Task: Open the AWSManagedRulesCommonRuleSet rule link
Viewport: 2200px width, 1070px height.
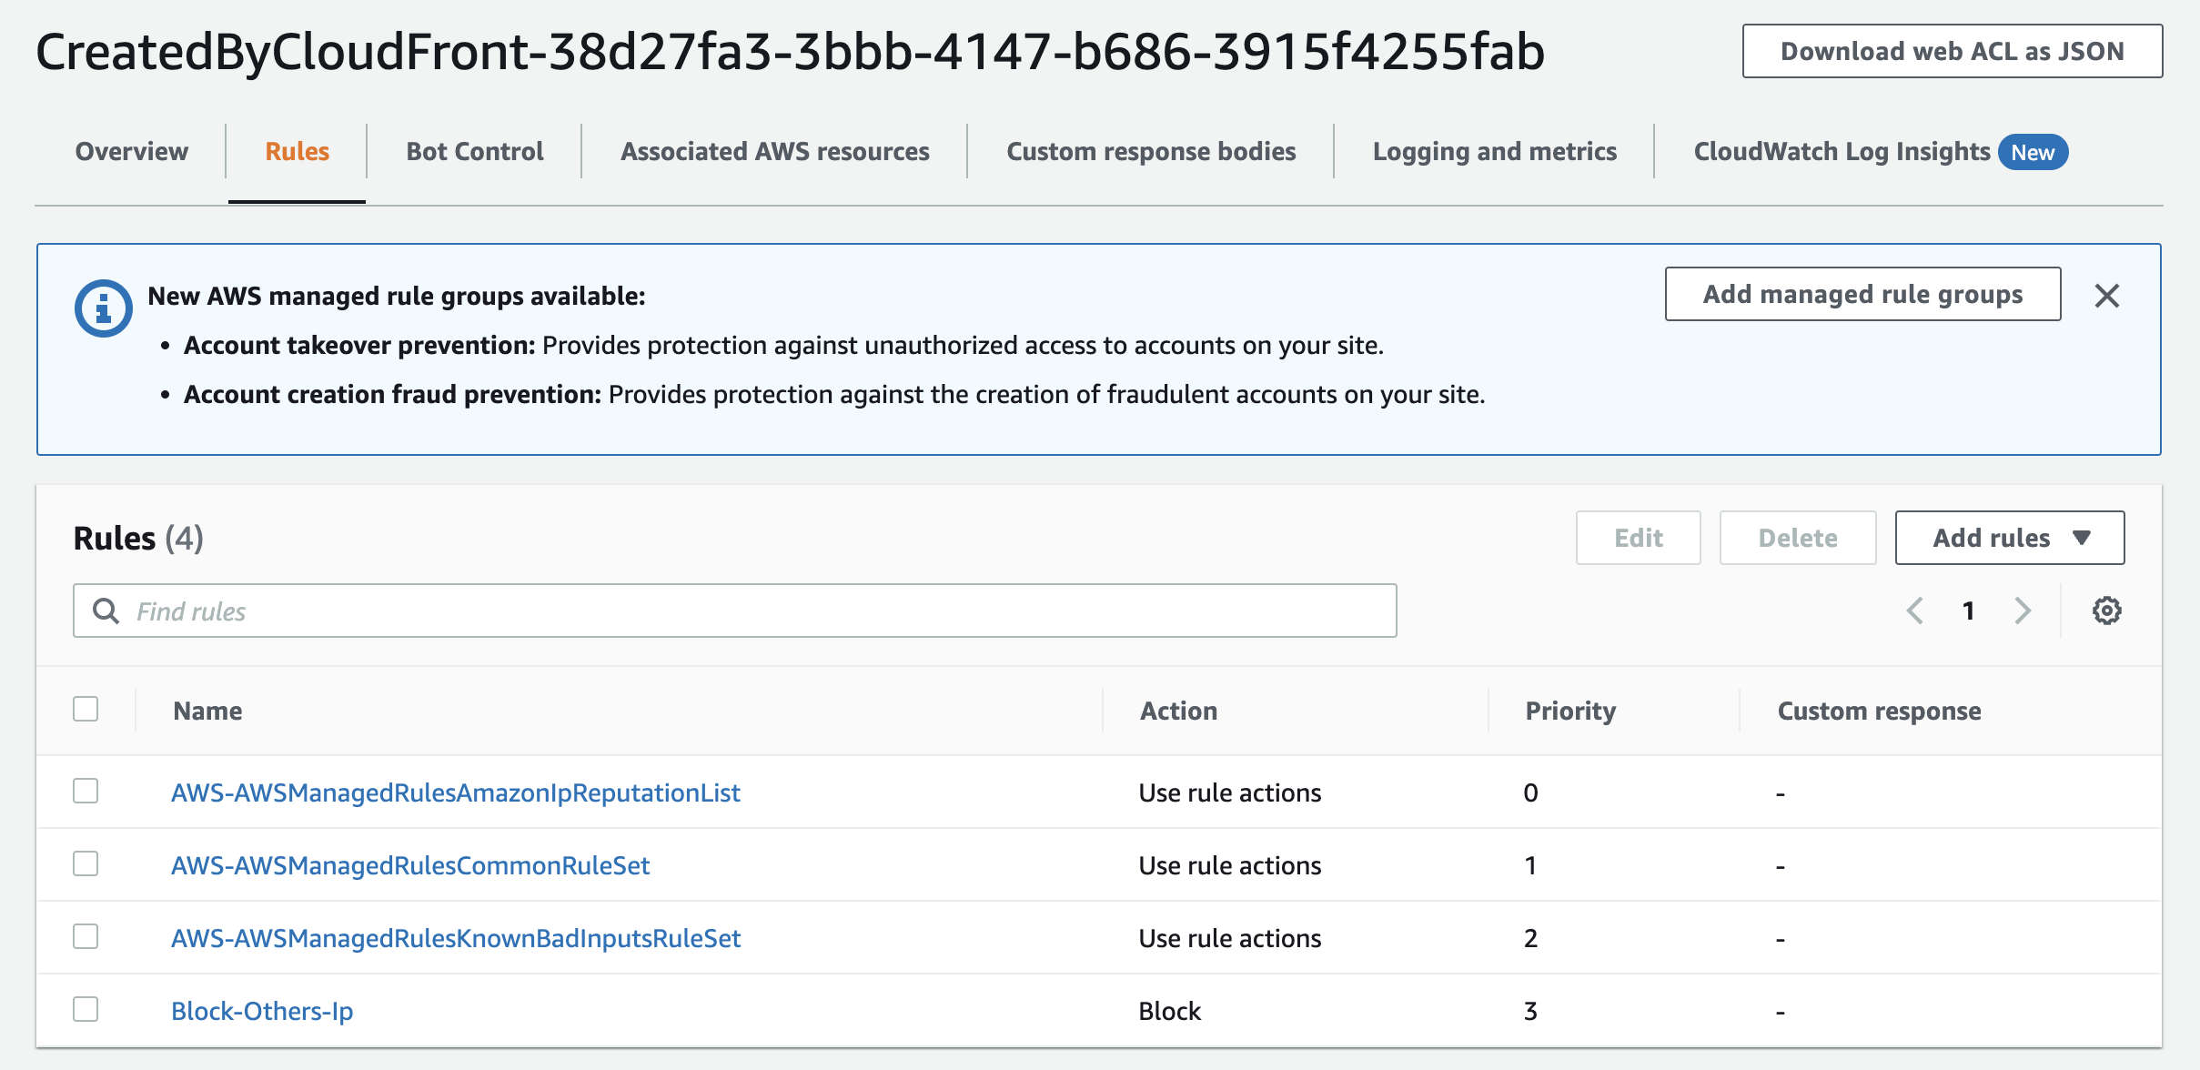Action: (x=410, y=865)
